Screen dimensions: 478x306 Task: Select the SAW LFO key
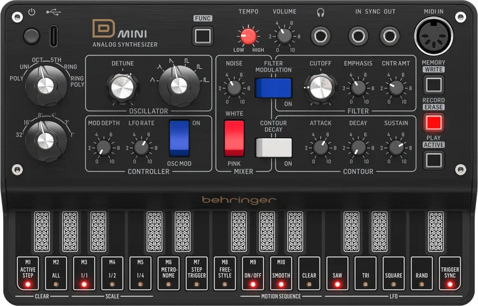click(x=337, y=273)
